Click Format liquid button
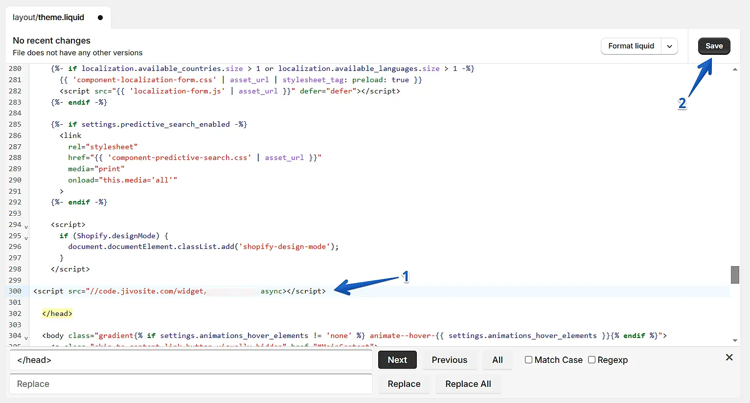 tap(631, 46)
